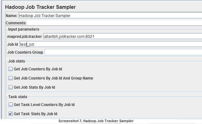The height and width of the screenshot is (124, 202).
Task: Click the mapred.job.tracker label text
Action: point(24,37)
